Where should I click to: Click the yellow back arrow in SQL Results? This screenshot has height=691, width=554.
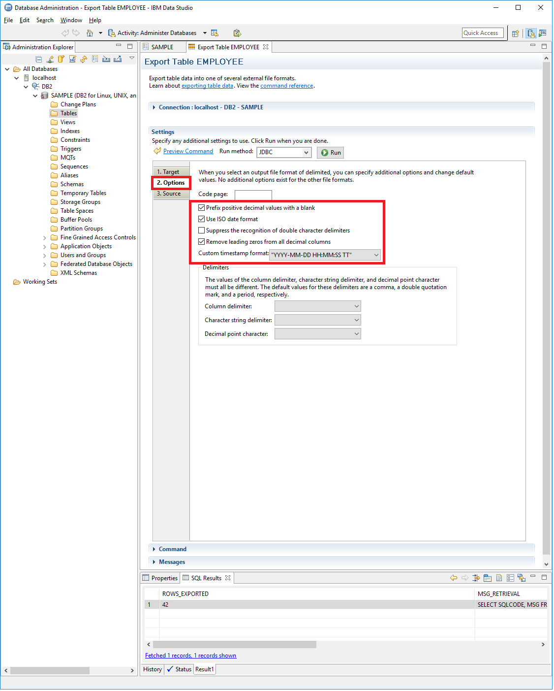pyautogui.click(x=453, y=578)
